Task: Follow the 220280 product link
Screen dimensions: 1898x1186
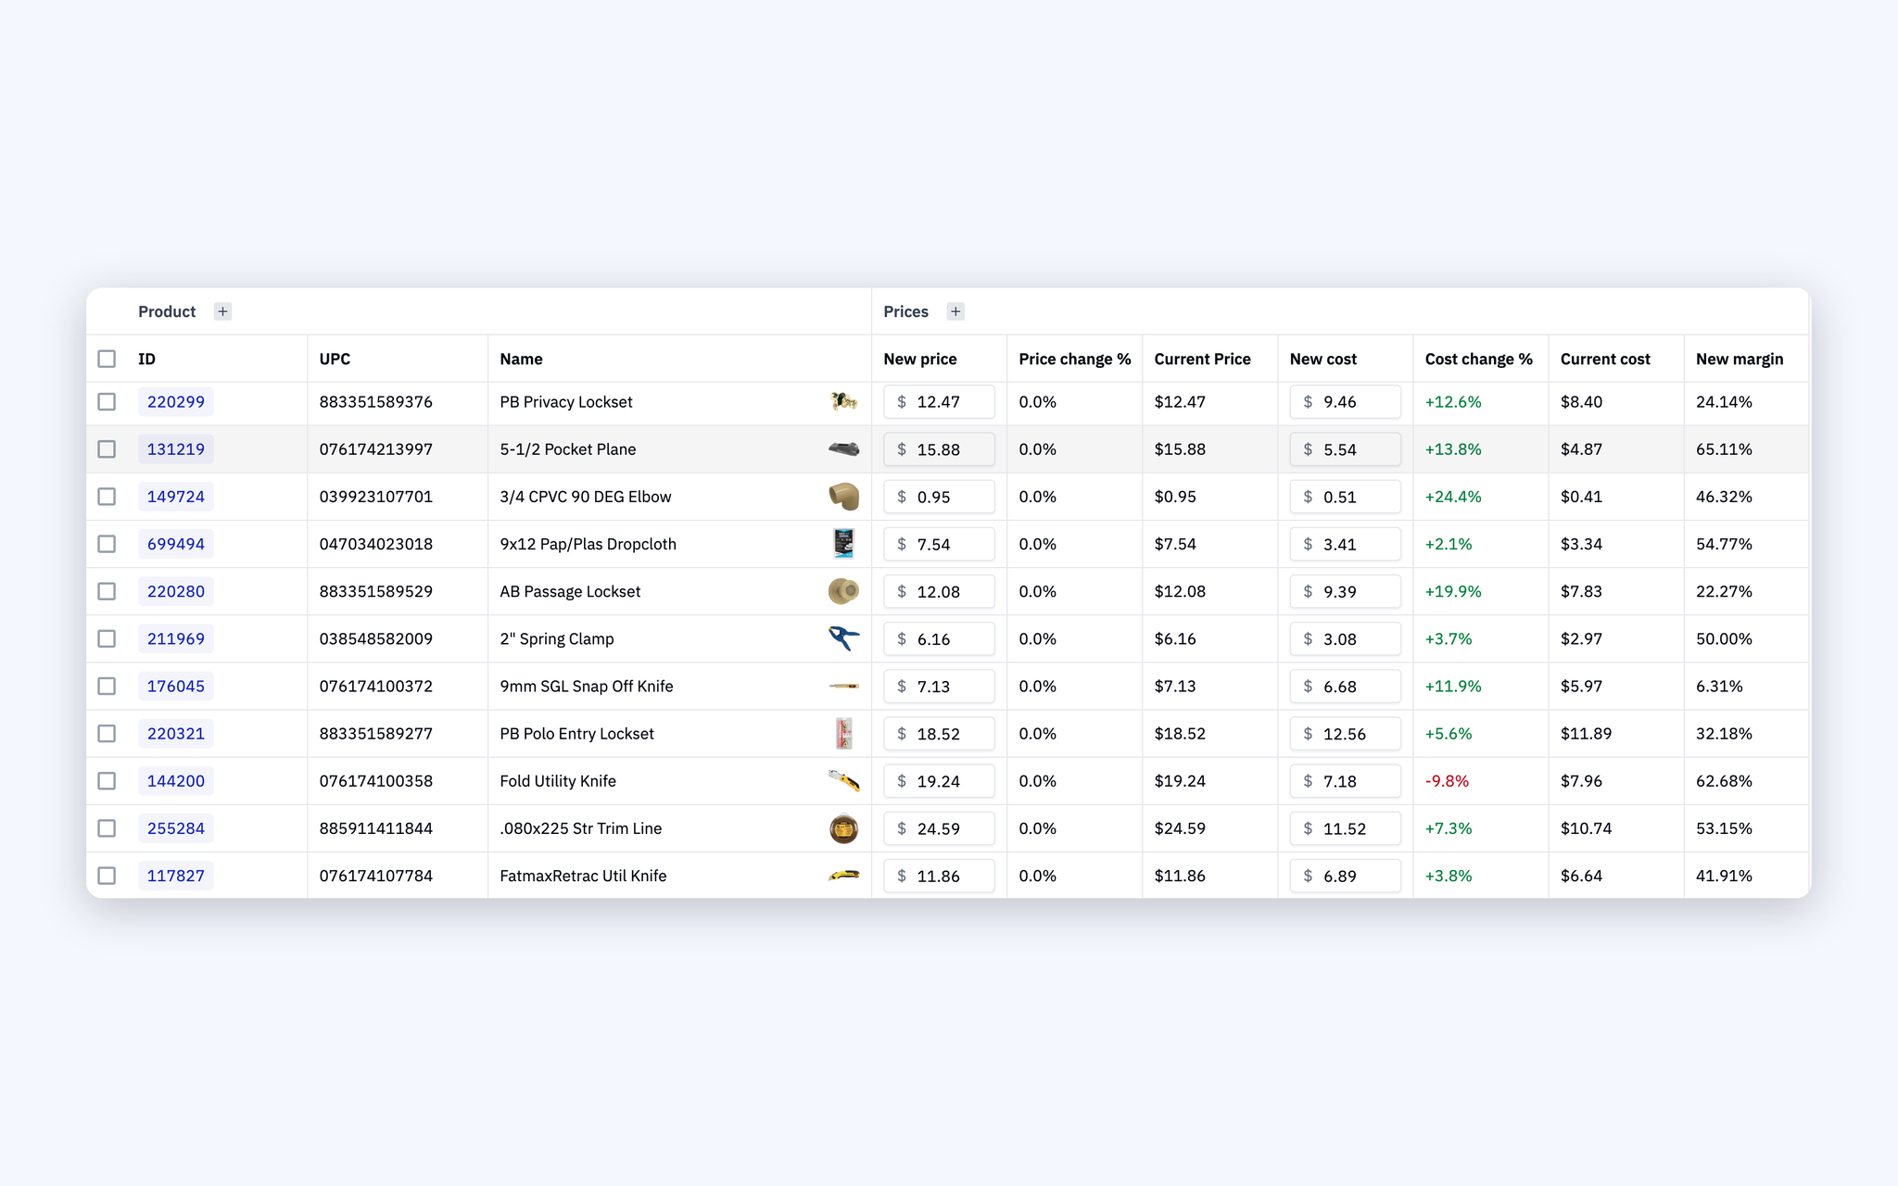Action: (176, 591)
